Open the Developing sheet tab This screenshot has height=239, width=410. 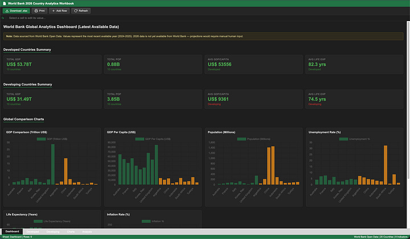53,232
